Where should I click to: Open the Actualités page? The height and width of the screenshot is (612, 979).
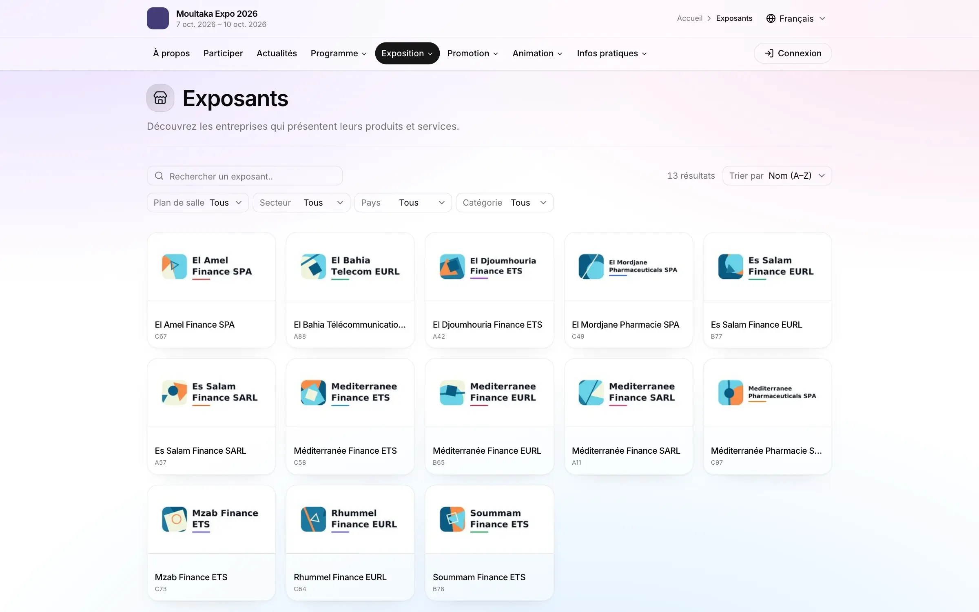point(277,53)
